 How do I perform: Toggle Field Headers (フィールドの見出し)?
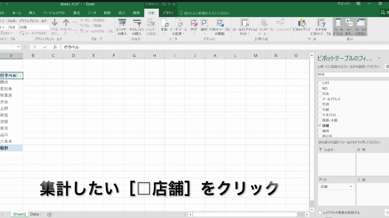tap(360, 27)
